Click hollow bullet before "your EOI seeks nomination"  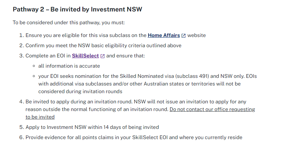point(34,76)
